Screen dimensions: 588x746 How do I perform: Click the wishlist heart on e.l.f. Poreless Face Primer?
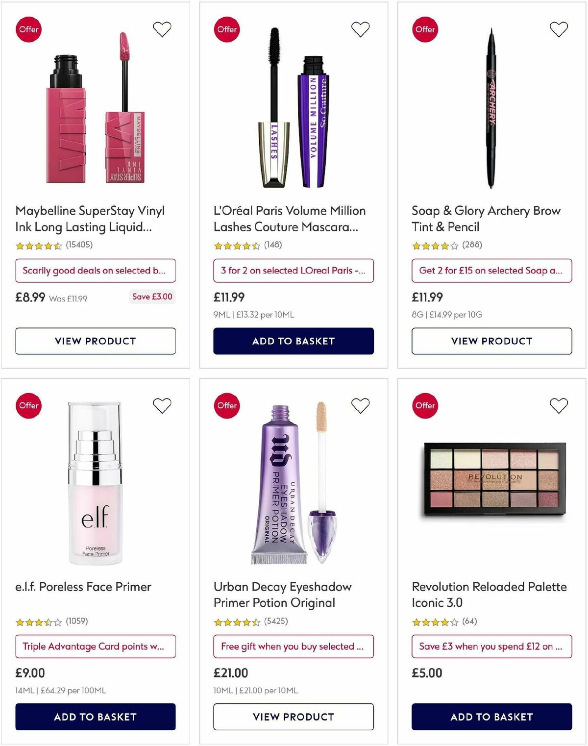[x=162, y=405]
